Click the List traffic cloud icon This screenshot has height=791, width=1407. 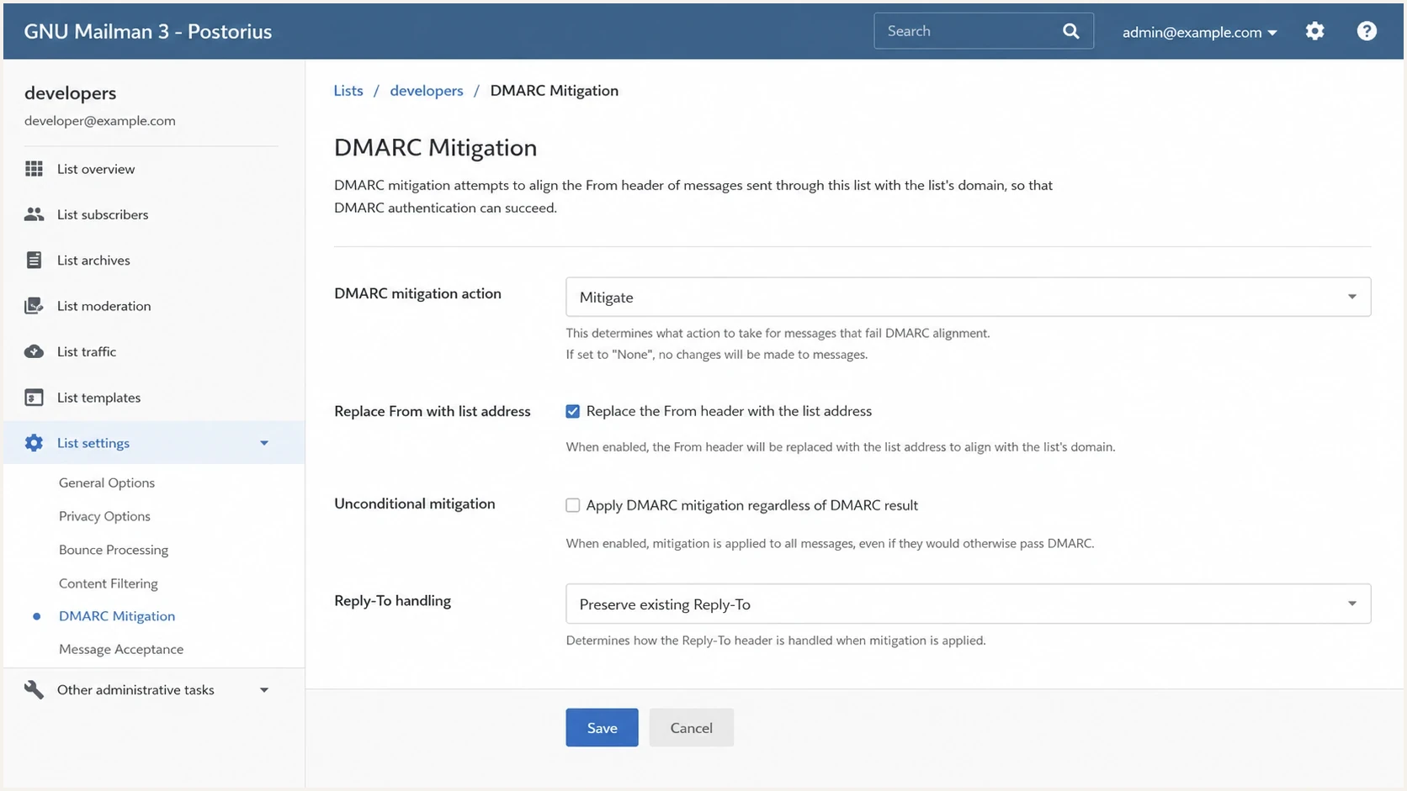(x=34, y=351)
